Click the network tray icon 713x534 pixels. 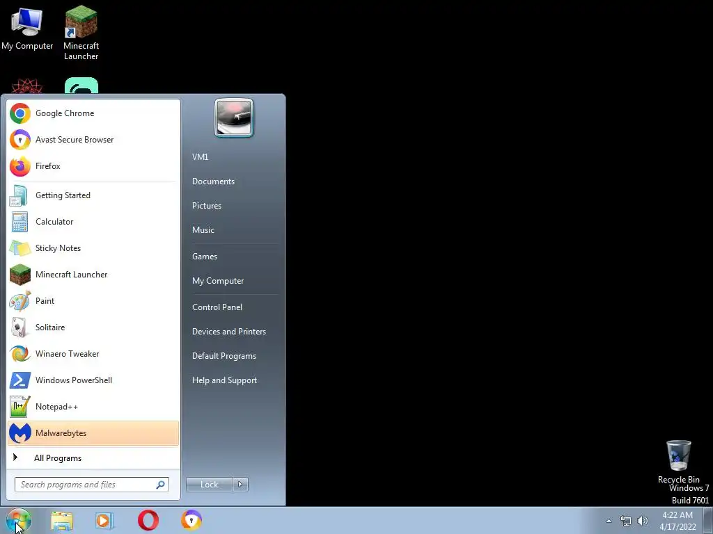click(626, 521)
